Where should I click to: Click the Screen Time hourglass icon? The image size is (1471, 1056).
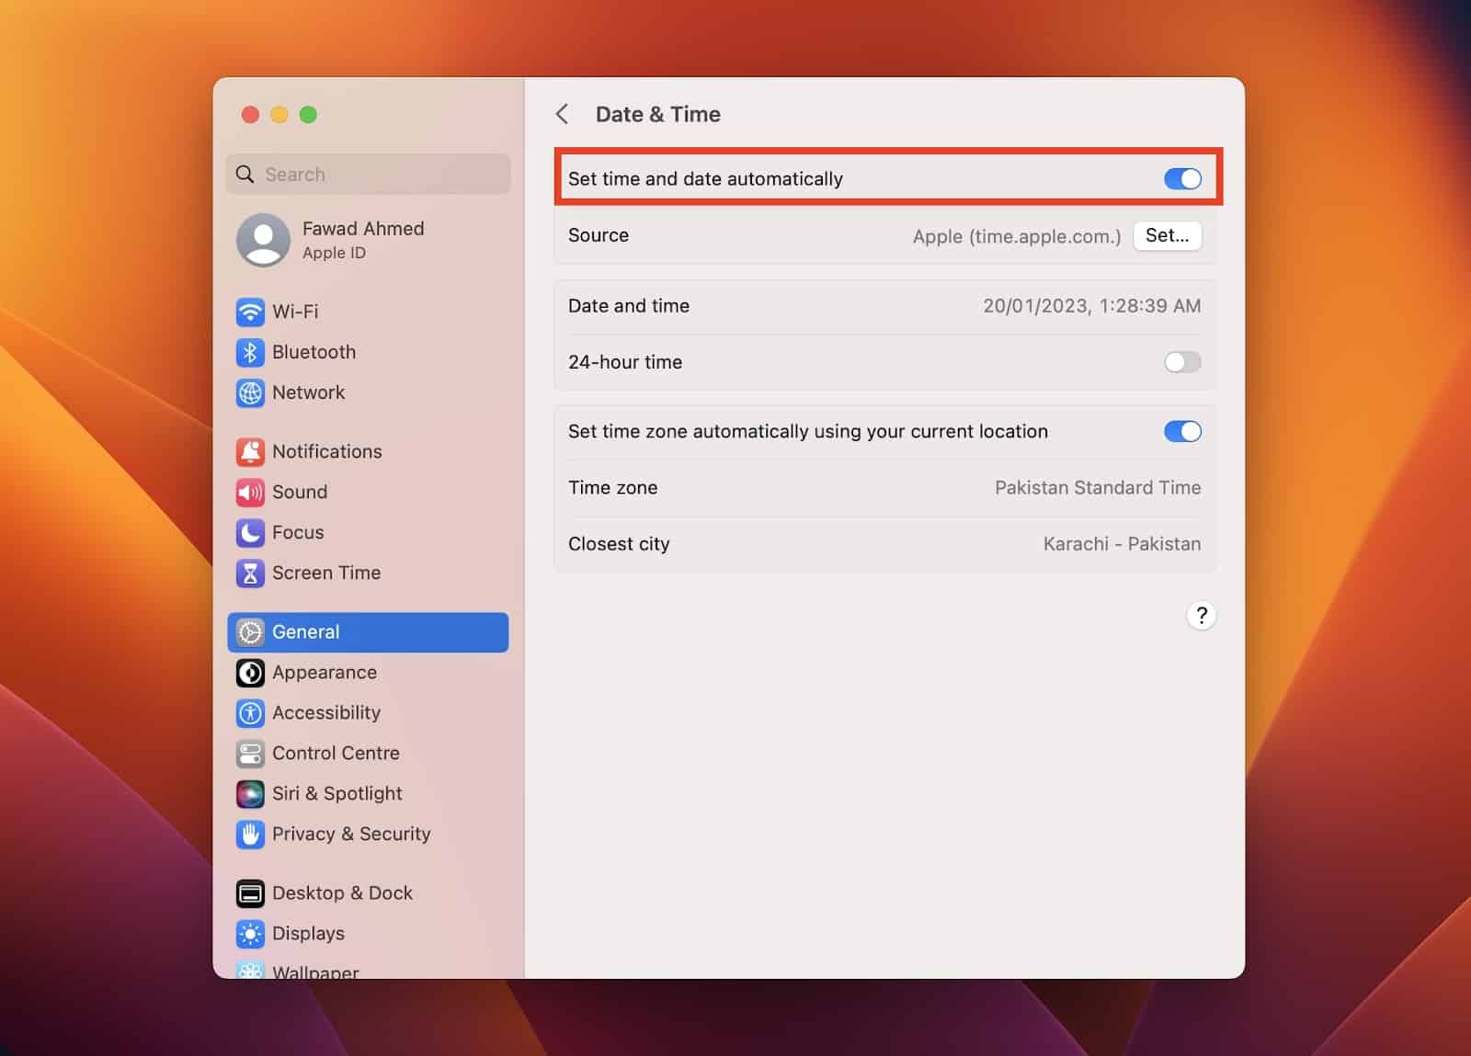pos(250,573)
